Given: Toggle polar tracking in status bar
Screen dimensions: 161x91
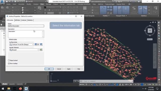Looking at the screenshot, I should click(100, 84).
